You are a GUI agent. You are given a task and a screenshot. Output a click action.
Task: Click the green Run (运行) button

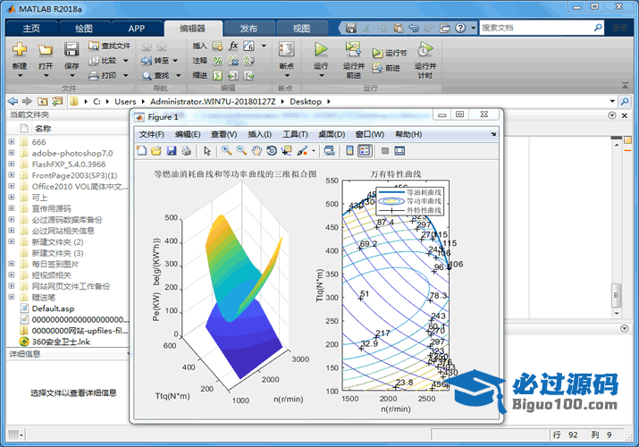321,50
